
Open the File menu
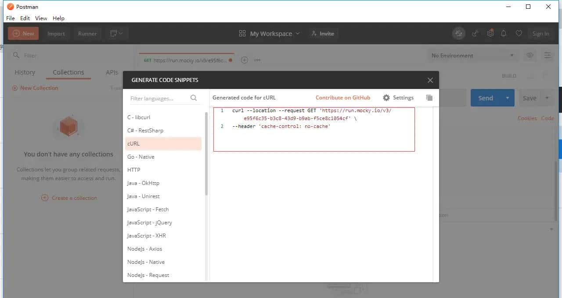[11, 18]
